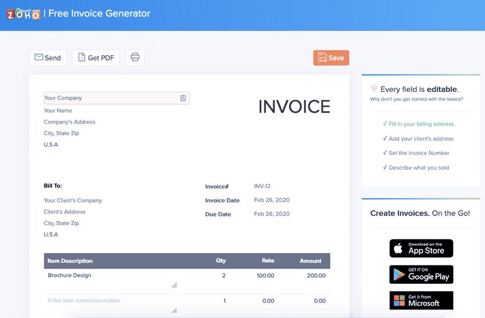The image size is (485, 318).
Task: Edit the Your Name field
Action: (x=58, y=111)
